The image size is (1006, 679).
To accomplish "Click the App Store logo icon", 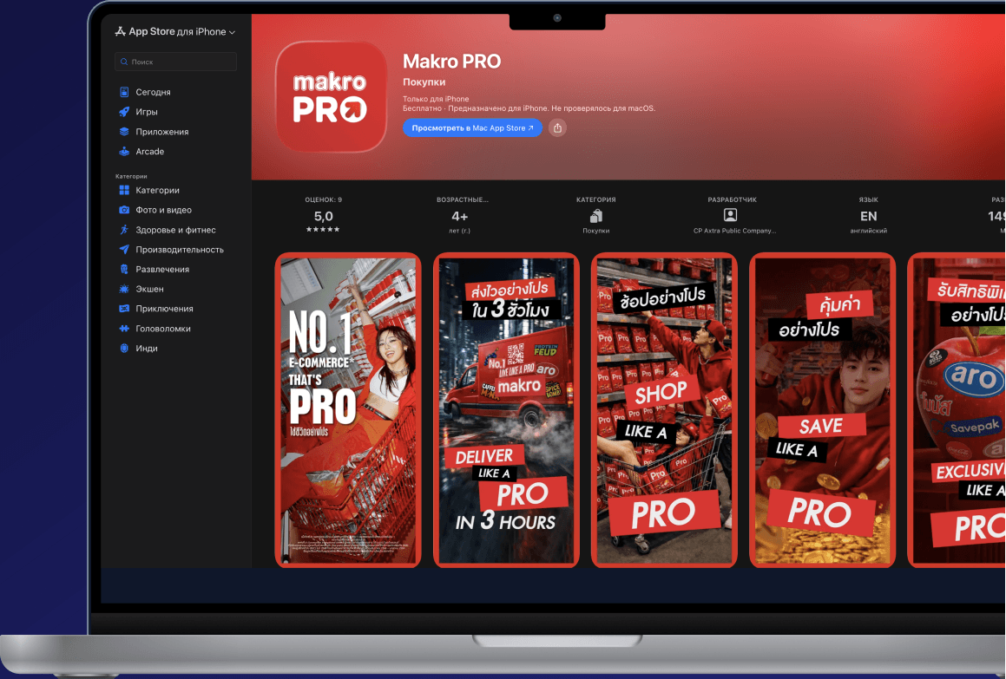I will click(x=120, y=31).
